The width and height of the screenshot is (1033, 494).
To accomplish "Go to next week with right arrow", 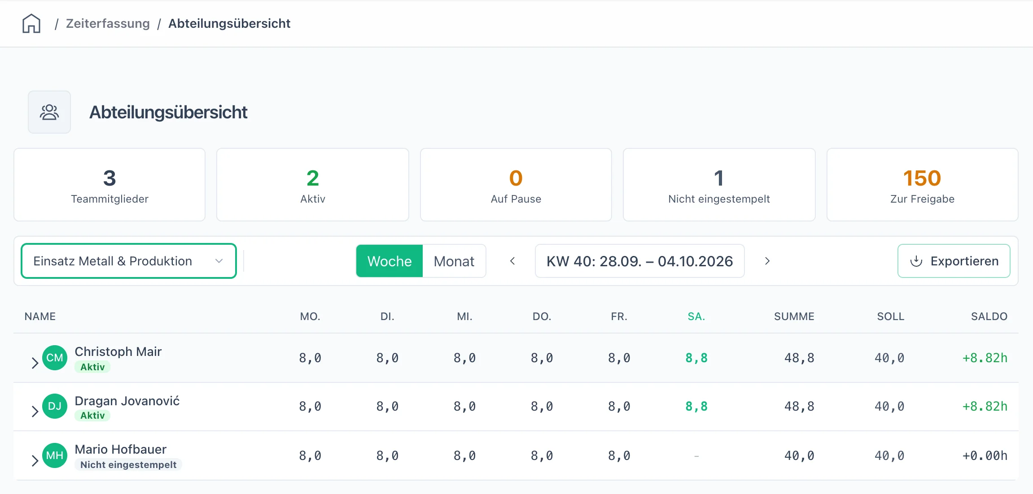I will point(767,261).
